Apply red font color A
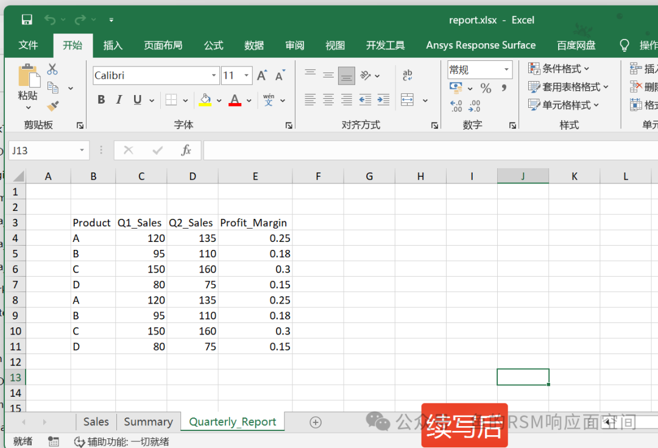This screenshot has height=448, width=658. pyautogui.click(x=235, y=99)
